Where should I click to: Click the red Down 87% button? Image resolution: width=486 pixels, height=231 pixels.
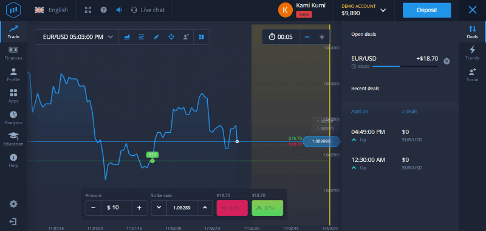click(232, 208)
